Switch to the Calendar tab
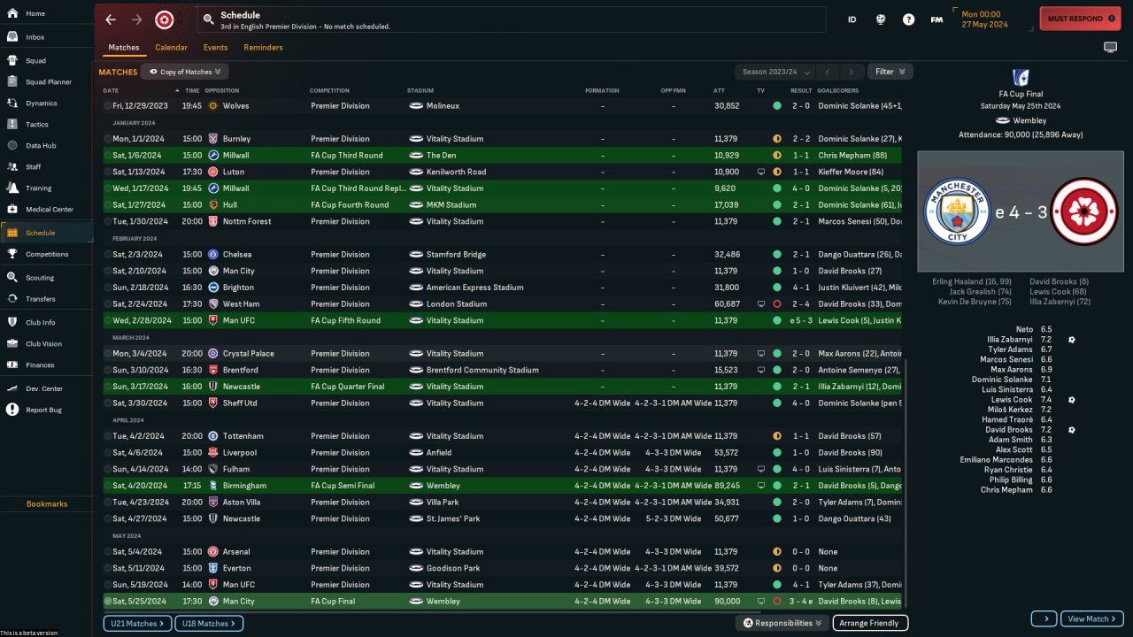Image resolution: width=1133 pixels, height=637 pixels. (171, 47)
